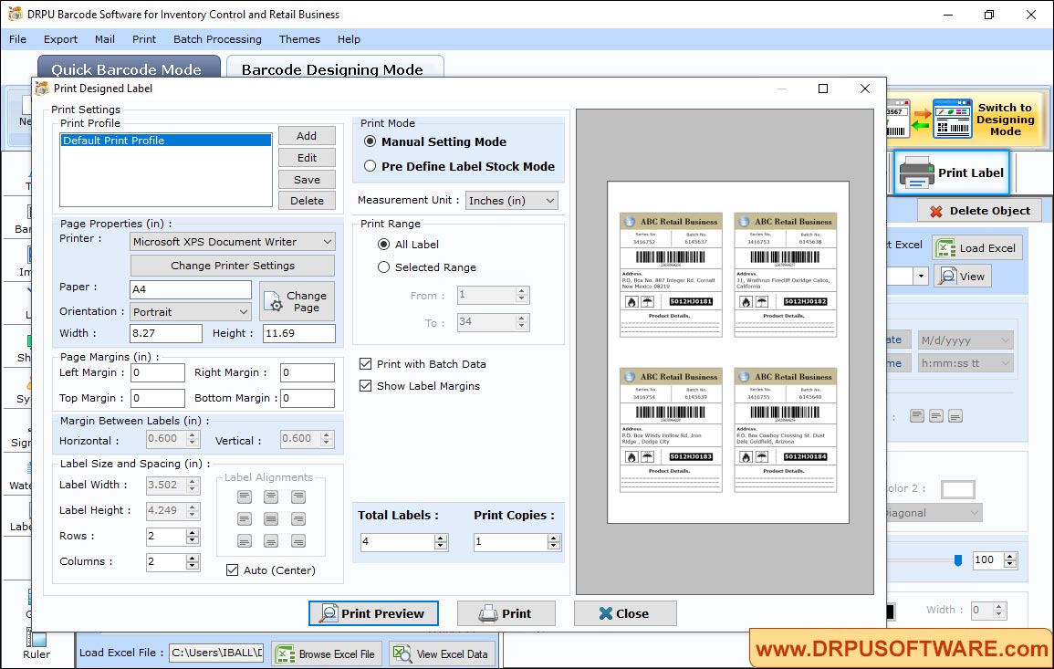1054x669 pixels.
Task: Select middle-left label alignment icon
Action: click(x=245, y=519)
